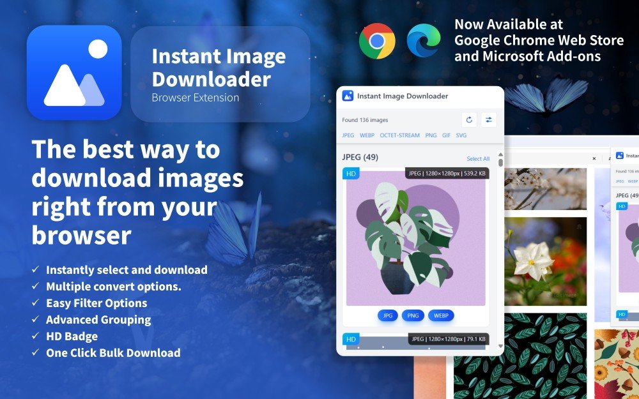The height and width of the screenshot is (399, 639).
Task: Select the monstera plant thumbnail
Action: 416,238
